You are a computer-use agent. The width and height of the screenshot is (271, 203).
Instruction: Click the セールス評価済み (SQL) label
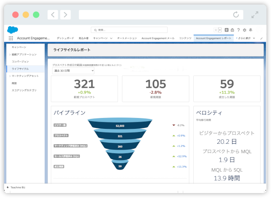click(x=67, y=156)
